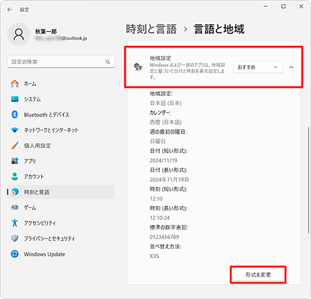
Task: Select 個人用設定 in sidebar
Action: point(61,146)
